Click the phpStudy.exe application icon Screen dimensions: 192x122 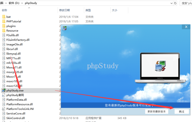[4, 90]
